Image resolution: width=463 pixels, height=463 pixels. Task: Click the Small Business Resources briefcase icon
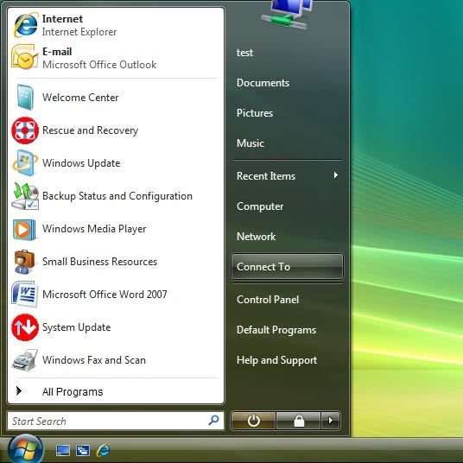tap(25, 262)
